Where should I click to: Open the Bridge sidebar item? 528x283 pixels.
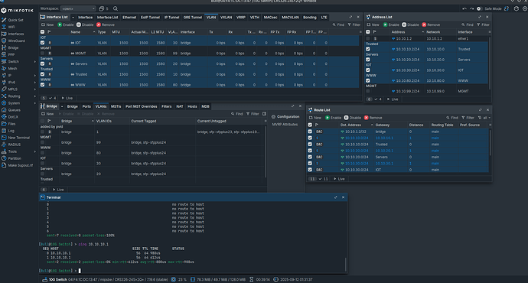tap(13, 47)
